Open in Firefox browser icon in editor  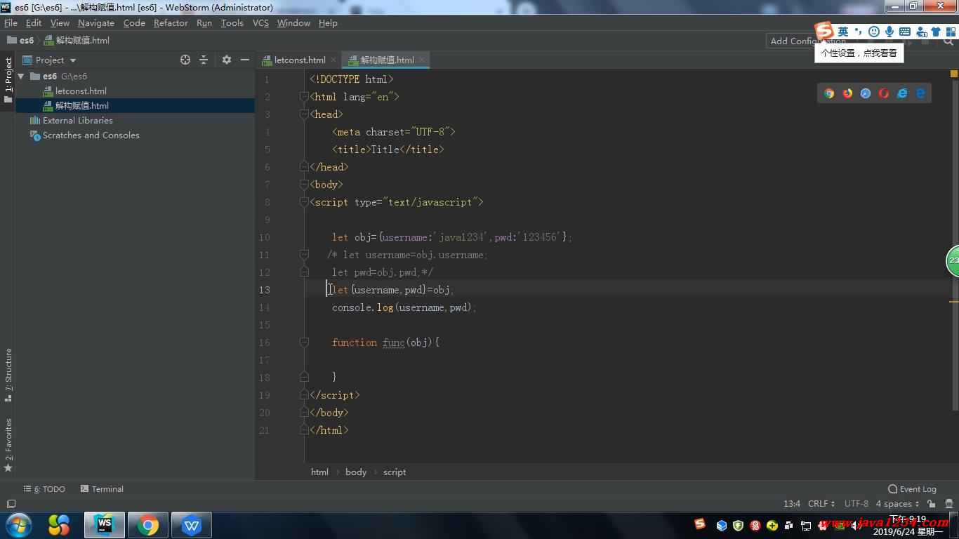[x=847, y=93]
